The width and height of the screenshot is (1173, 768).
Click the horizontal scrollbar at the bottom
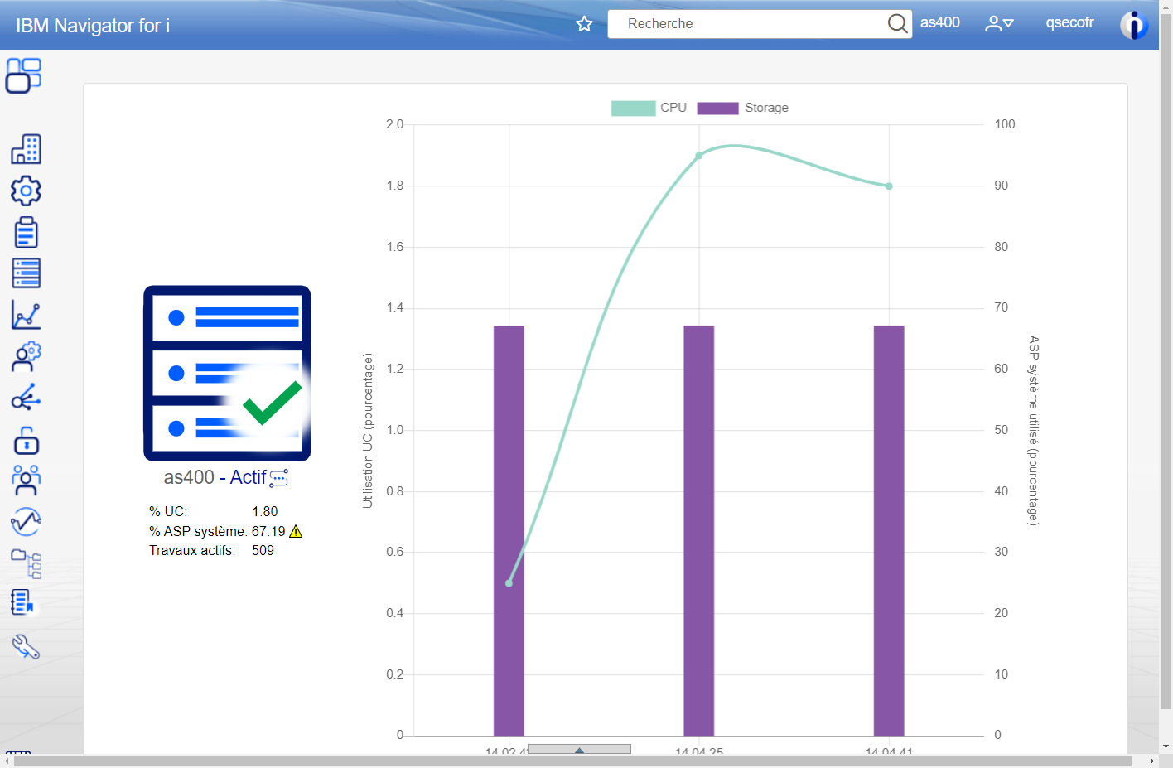572,761
